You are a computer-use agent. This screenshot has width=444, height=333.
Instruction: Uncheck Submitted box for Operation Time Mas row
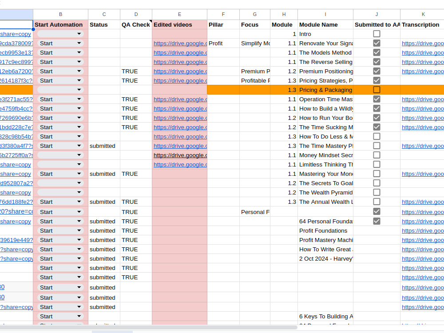[377, 99]
